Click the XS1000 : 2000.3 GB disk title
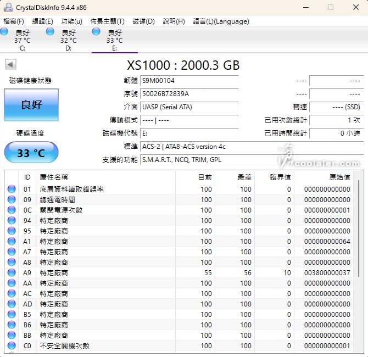This screenshot has width=368, height=357. (x=183, y=65)
